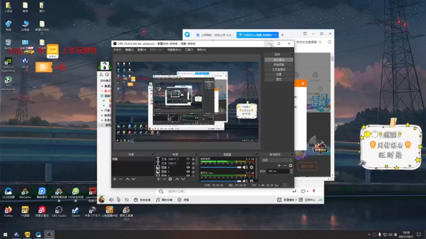Click 停止推流 button in Controls
426x239 pixels.
tap(278, 59)
